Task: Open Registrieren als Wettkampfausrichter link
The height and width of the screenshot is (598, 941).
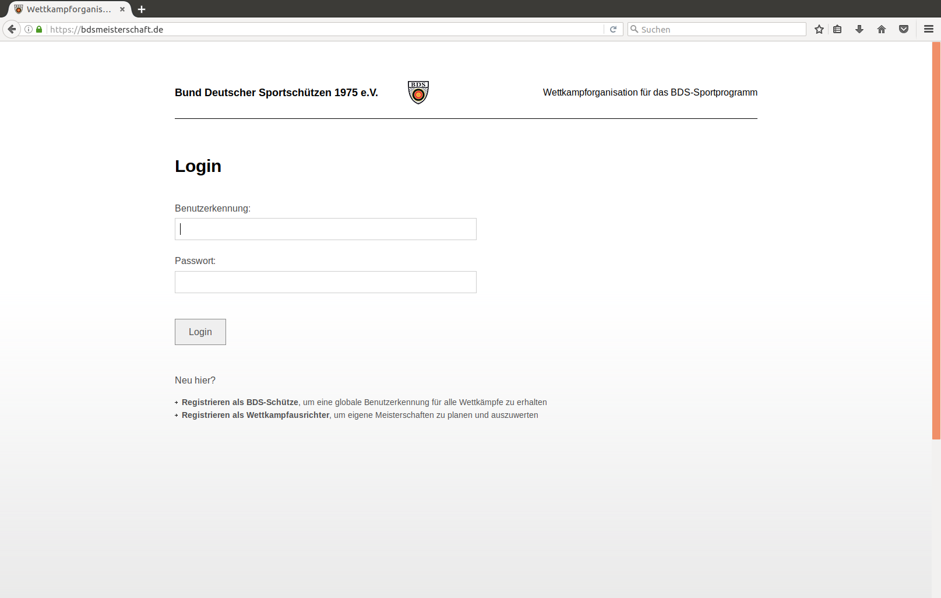Action: (255, 415)
